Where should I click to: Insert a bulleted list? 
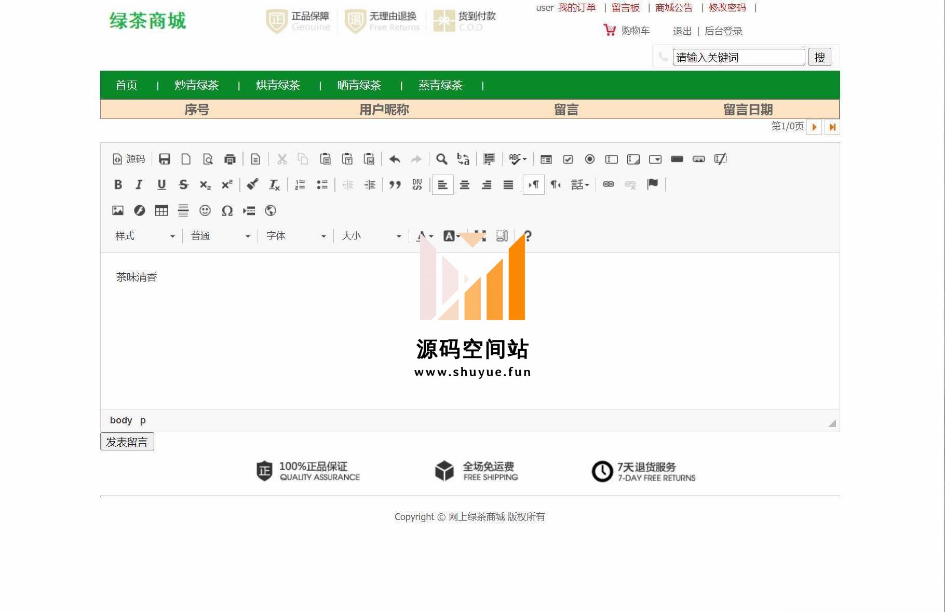tap(322, 184)
